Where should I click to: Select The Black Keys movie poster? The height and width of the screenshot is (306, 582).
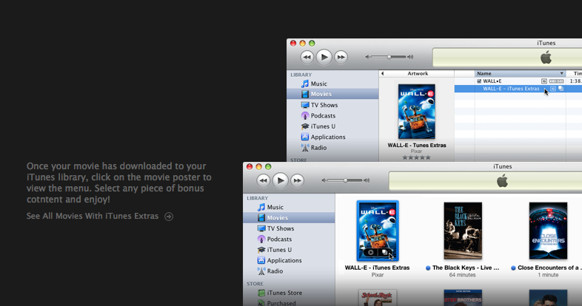tap(463, 231)
